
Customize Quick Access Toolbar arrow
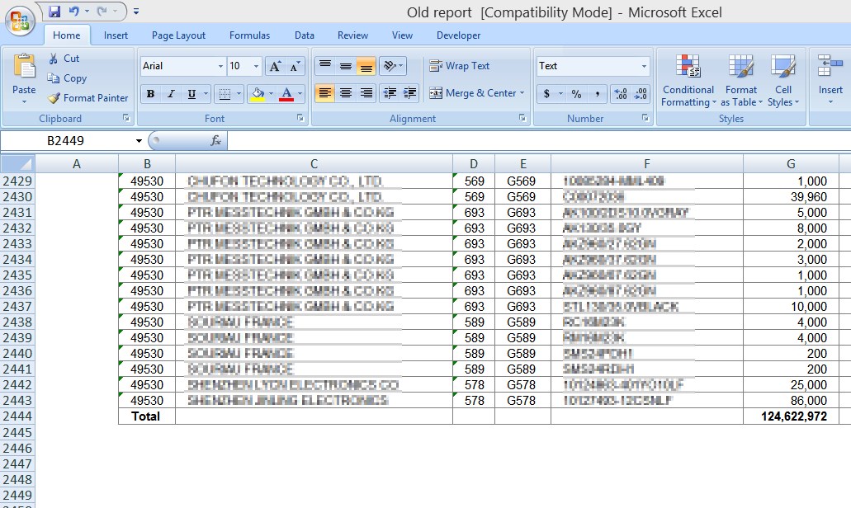click(136, 12)
